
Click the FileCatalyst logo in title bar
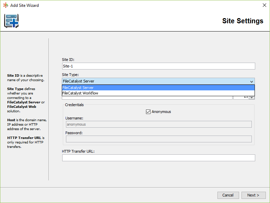click(x=6, y=5)
